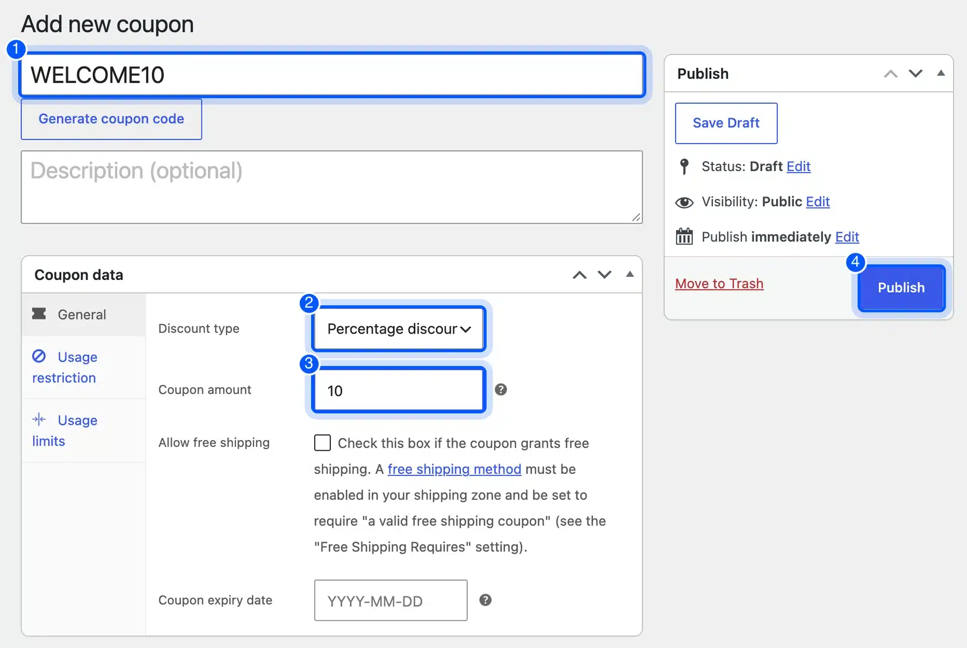This screenshot has width=967, height=648.
Task: Open the Usage limits tab
Action: [84, 430]
